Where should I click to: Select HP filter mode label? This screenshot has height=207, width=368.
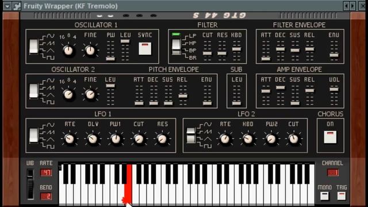[193, 43]
